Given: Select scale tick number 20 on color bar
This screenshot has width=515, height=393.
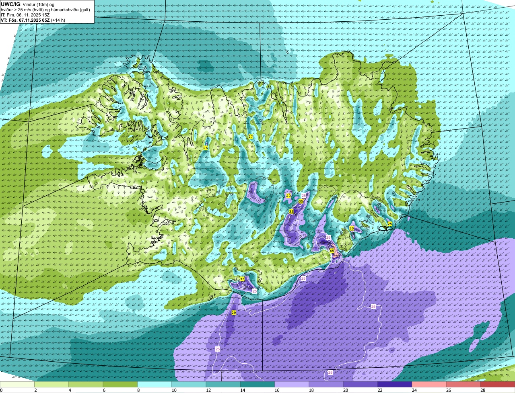Looking at the screenshot, I should click(345, 390).
